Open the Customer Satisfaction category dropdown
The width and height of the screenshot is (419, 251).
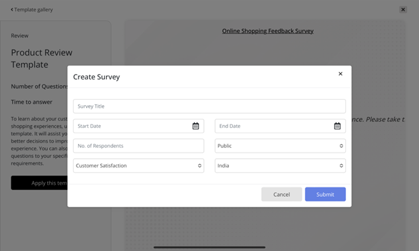coord(138,165)
